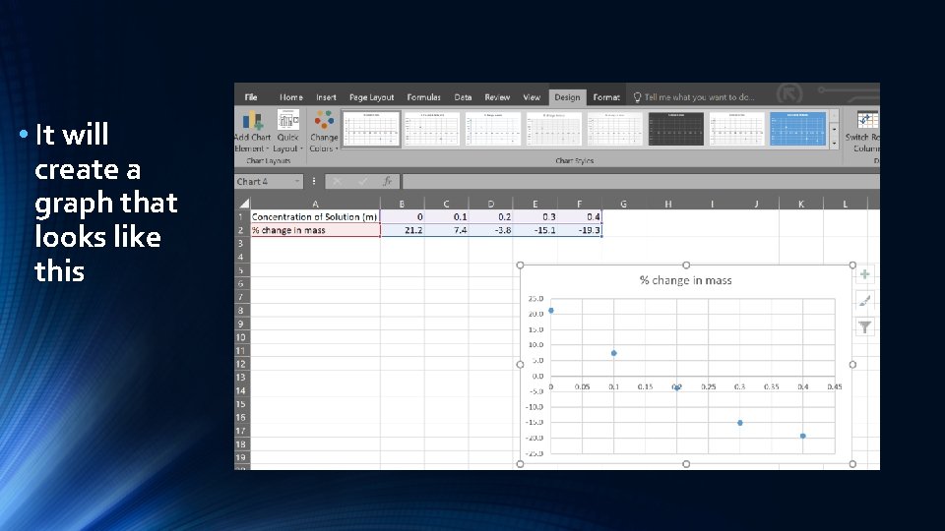Image resolution: width=945 pixels, height=531 pixels.
Task: Apply the first chart style thumbnail
Action: [371, 128]
